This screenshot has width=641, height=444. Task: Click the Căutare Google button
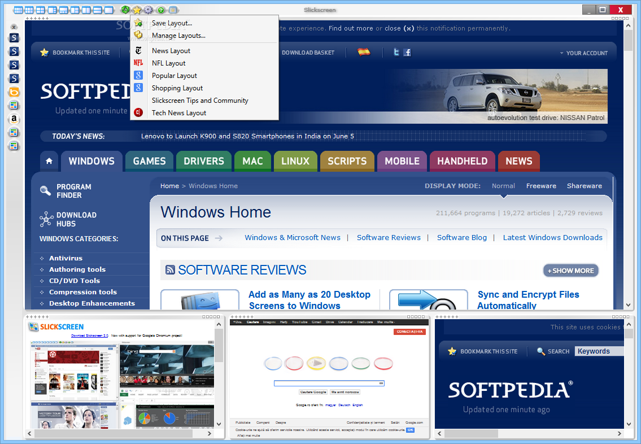pos(313,392)
